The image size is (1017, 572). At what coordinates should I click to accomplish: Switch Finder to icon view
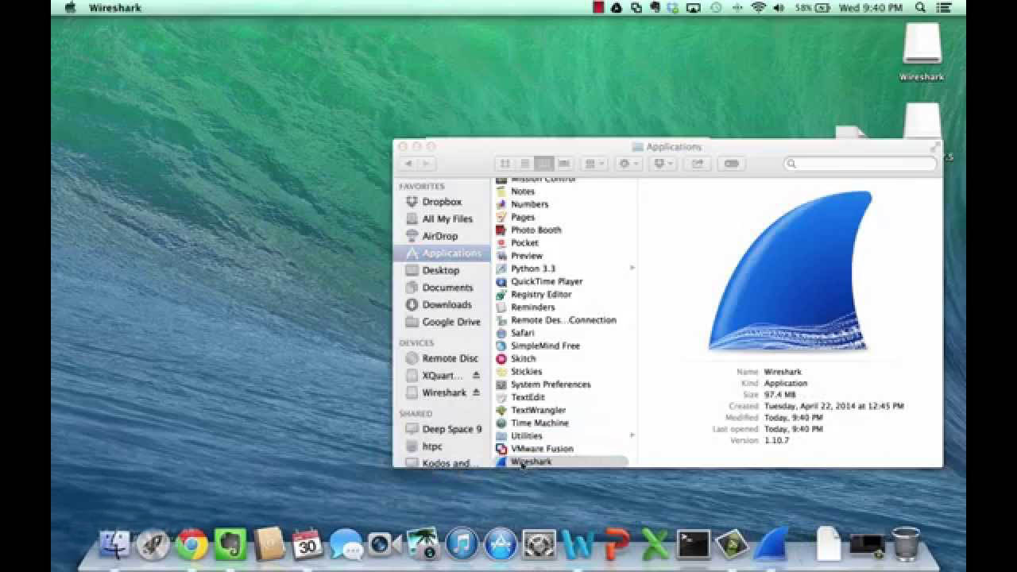pos(504,164)
